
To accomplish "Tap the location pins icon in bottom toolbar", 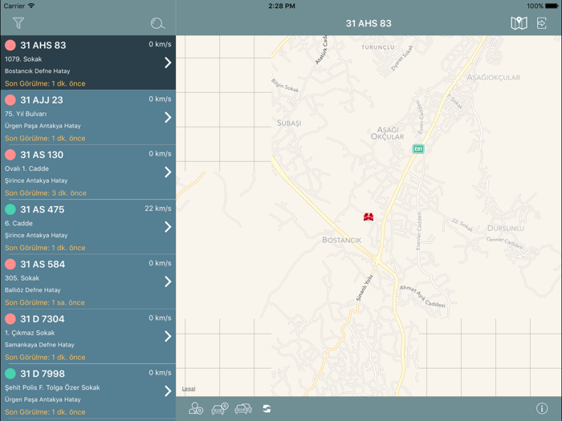I will [x=196, y=408].
